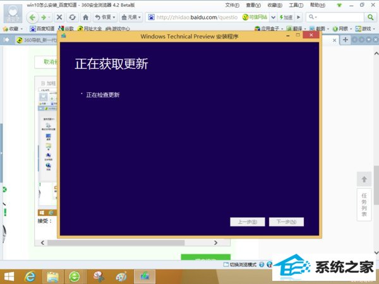The height and width of the screenshot is (284, 379).
Task: Refresh the page in 360 browser
Action: 72,17
